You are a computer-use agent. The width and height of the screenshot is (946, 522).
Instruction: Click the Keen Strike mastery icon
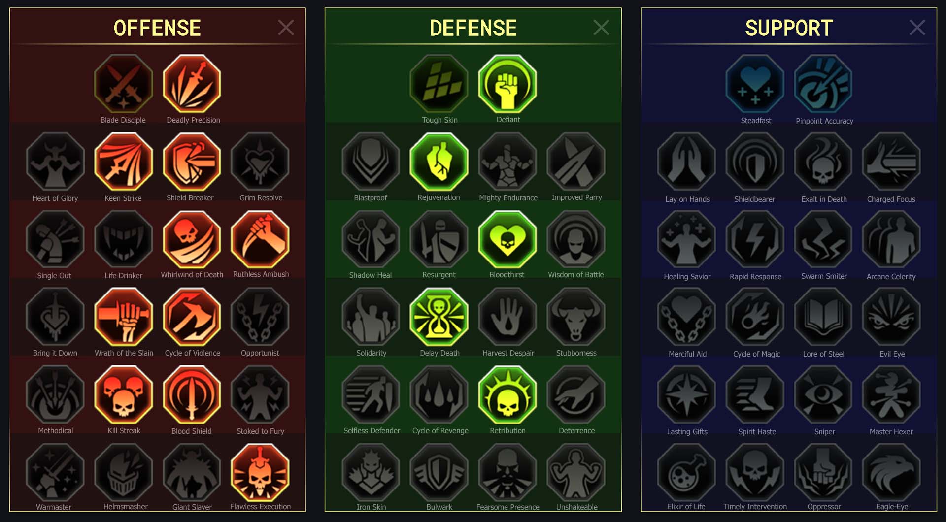click(124, 162)
